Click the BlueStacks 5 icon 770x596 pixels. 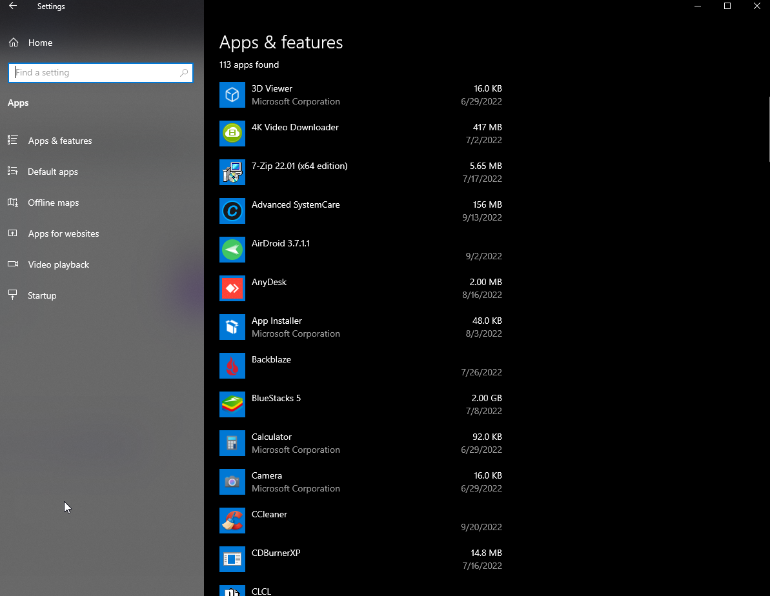(x=232, y=404)
